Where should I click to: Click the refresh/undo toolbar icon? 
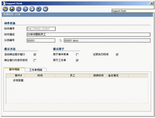click(x=32, y=9)
